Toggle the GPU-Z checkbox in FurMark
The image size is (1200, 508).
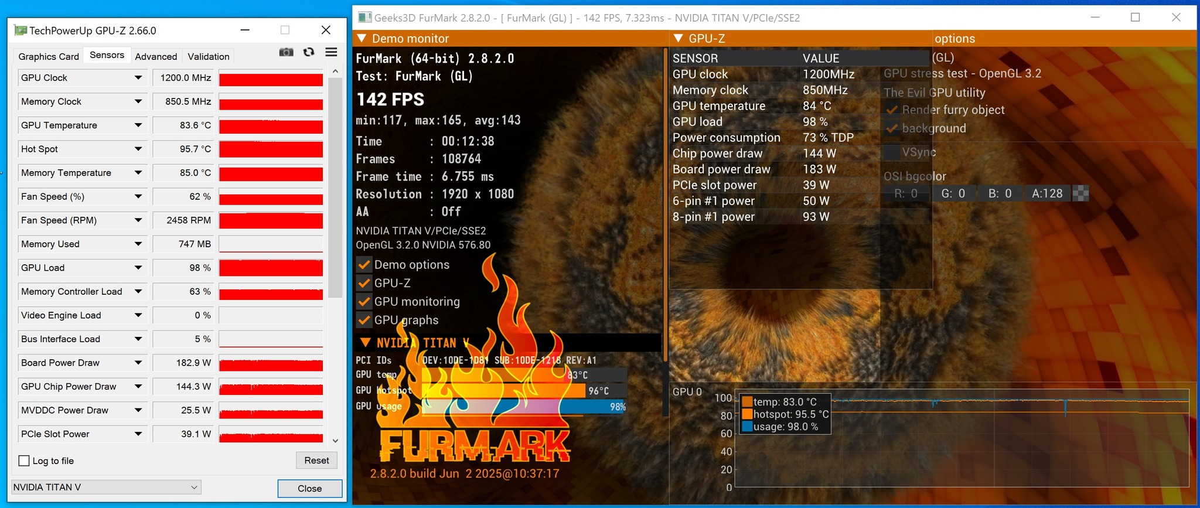(364, 284)
